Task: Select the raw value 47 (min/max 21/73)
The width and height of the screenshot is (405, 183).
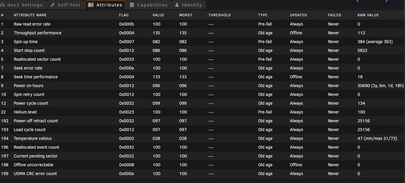Action: [x=377, y=139]
